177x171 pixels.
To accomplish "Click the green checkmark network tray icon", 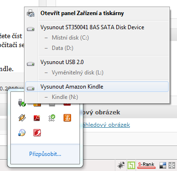I will [52, 118].
